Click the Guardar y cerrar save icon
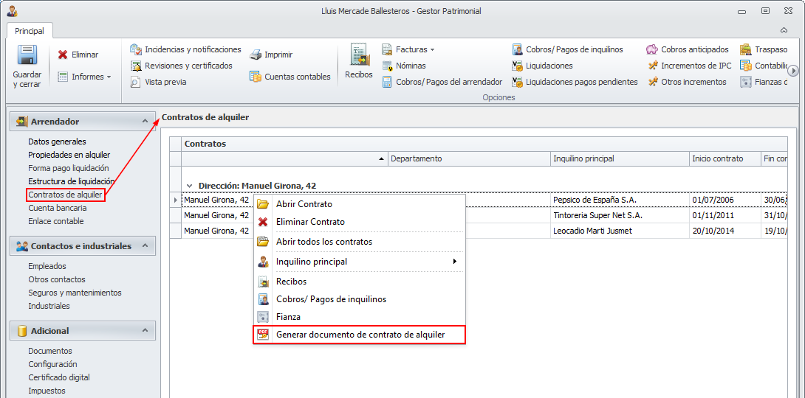Viewport: 805px width, 398px height. [x=27, y=56]
